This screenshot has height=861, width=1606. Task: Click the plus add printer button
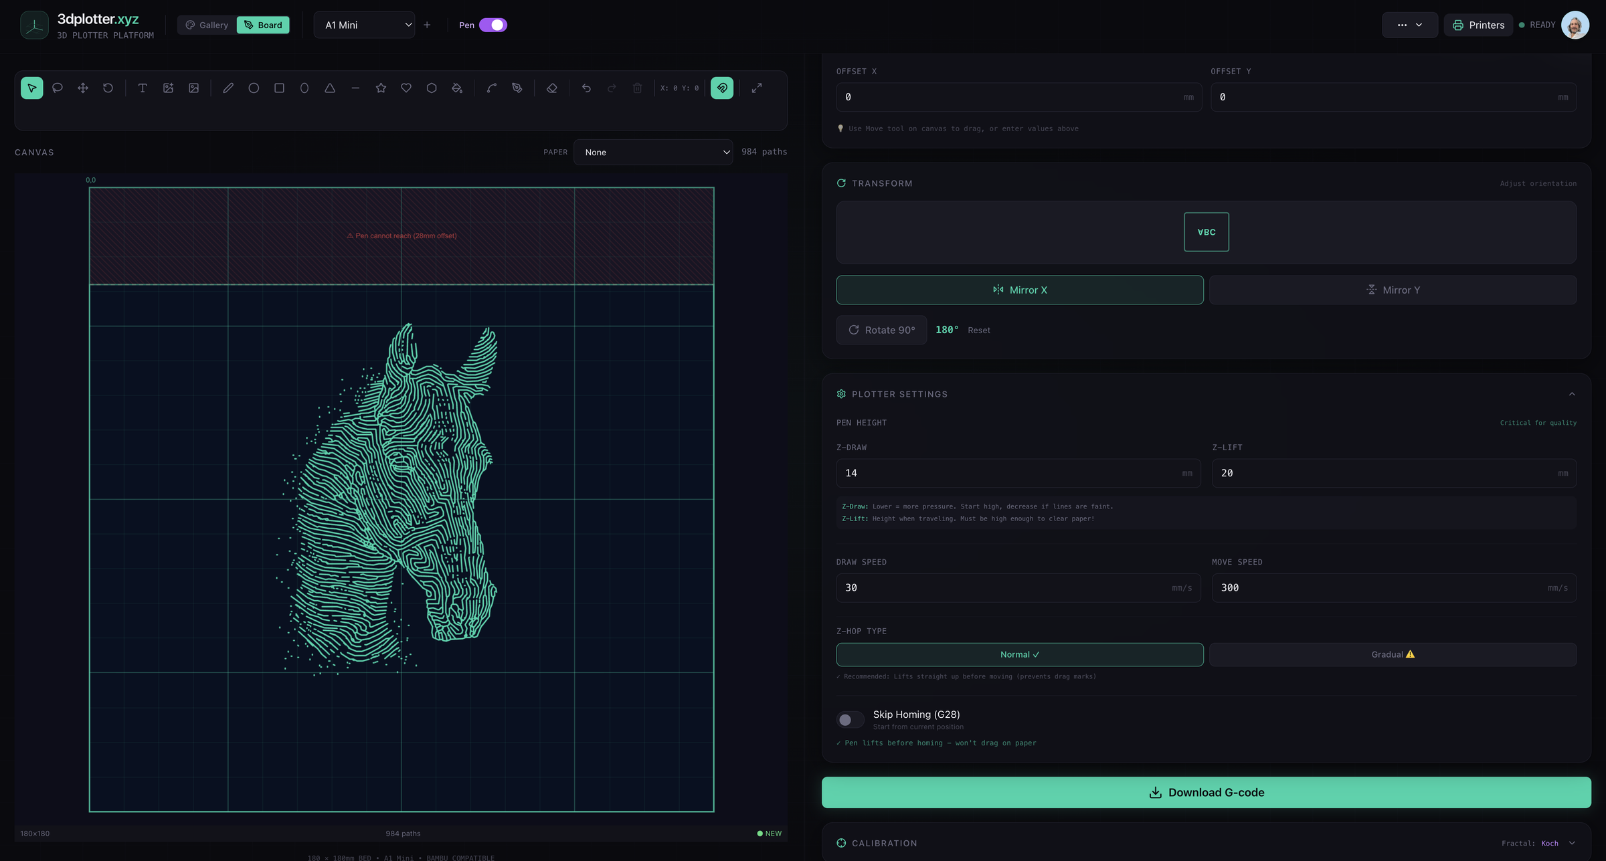[427, 25]
